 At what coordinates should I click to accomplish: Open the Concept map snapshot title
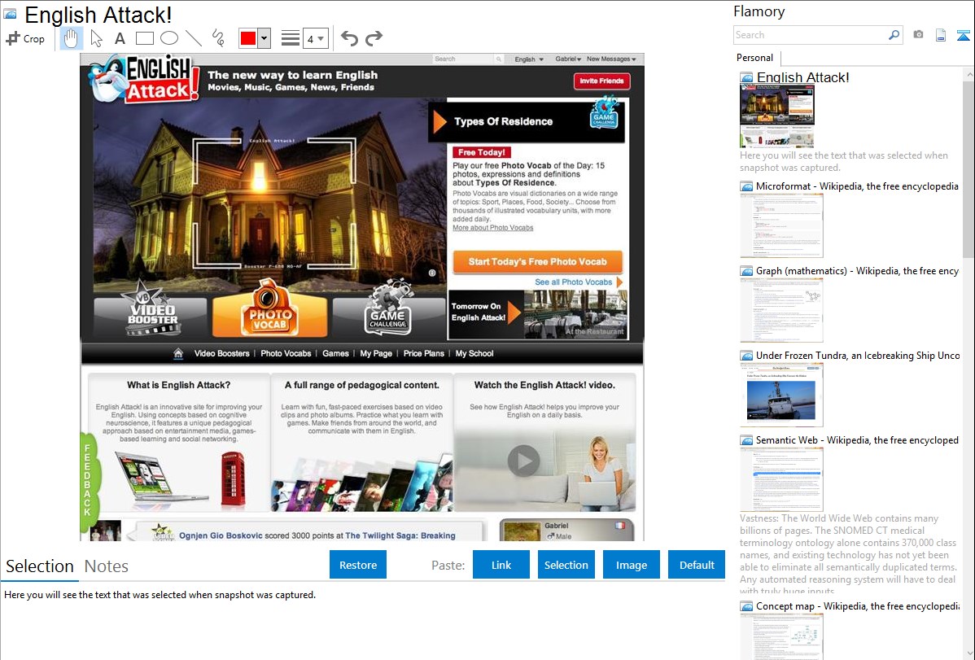(858, 605)
